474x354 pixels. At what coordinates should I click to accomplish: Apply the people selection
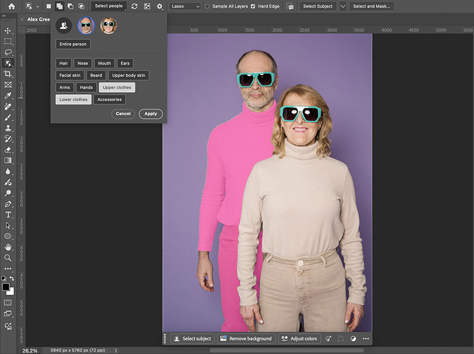pyautogui.click(x=150, y=114)
